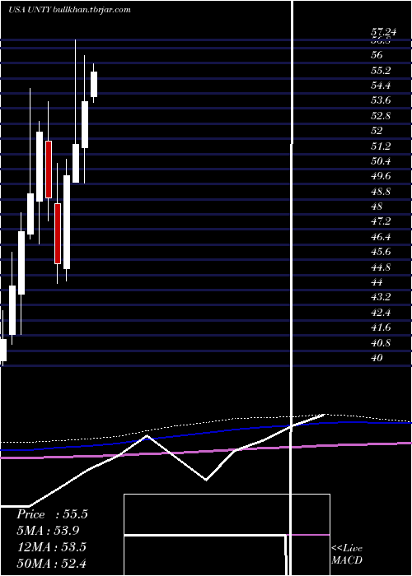The width and height of the screenshot is (412, 576).
Task: Click the trough of the white indicator line
Action: pos(206,480)
